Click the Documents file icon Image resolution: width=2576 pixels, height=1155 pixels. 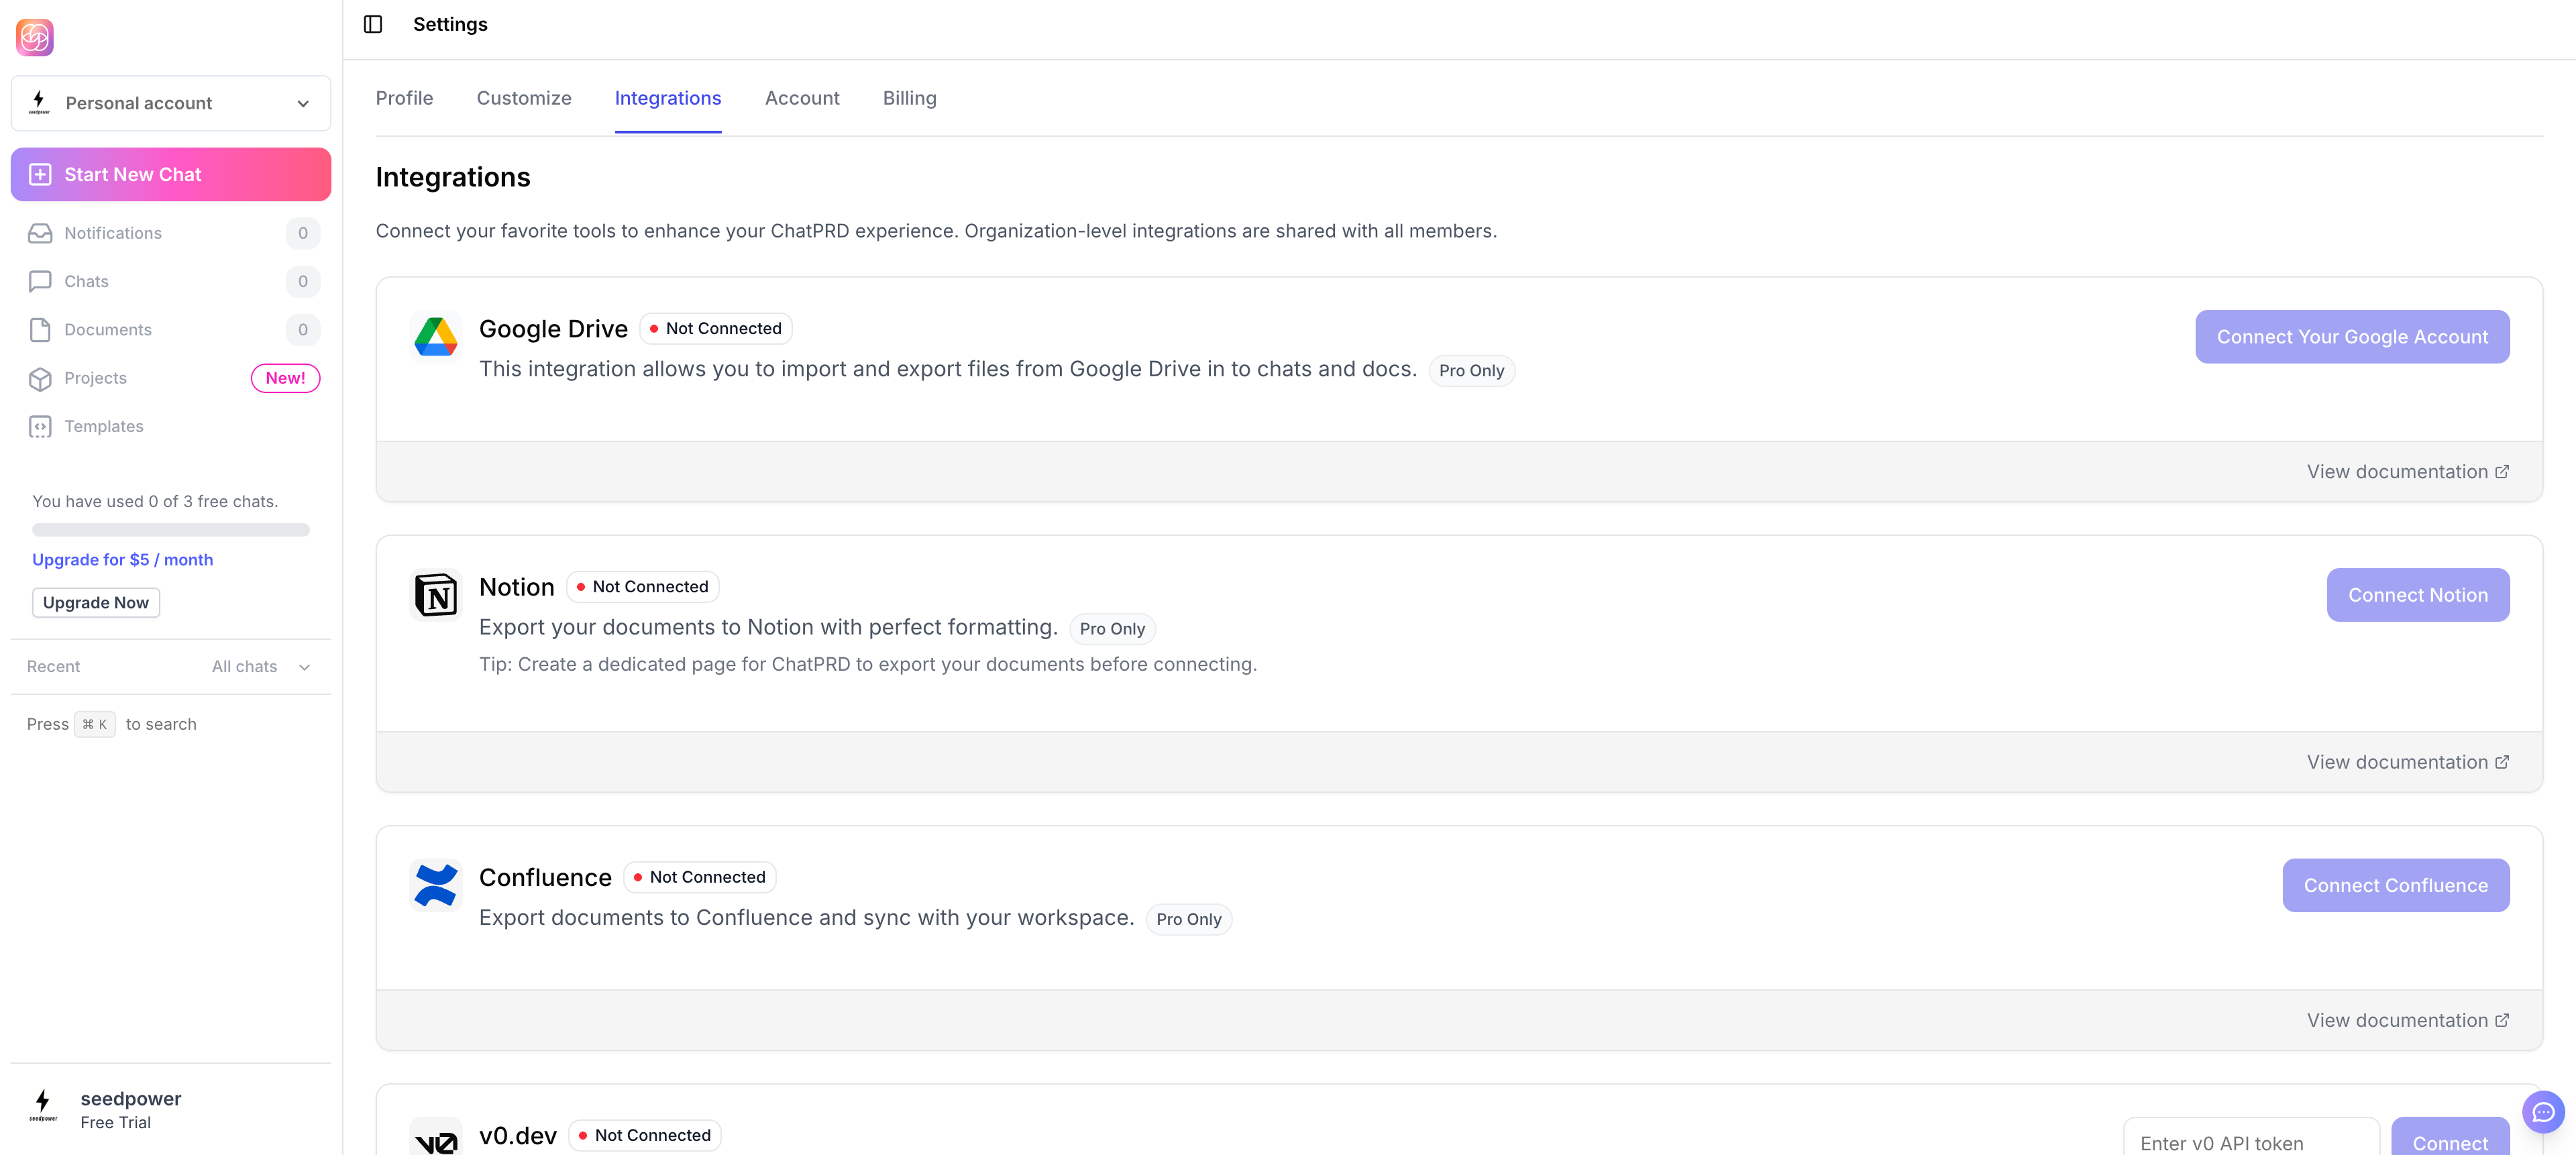pyautogui.click(x=40, y=330)
